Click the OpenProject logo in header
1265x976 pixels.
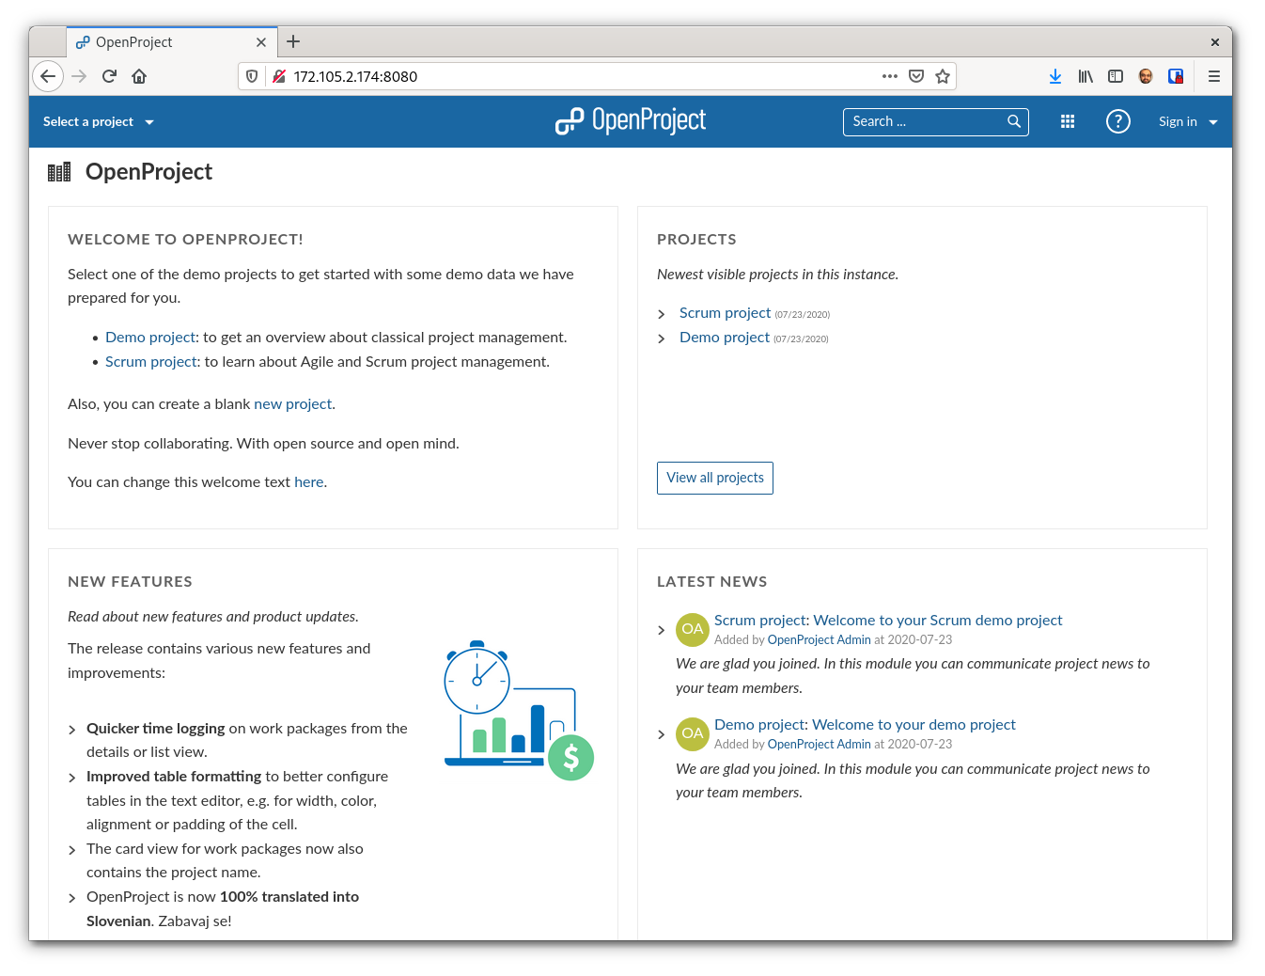[631, 121]
